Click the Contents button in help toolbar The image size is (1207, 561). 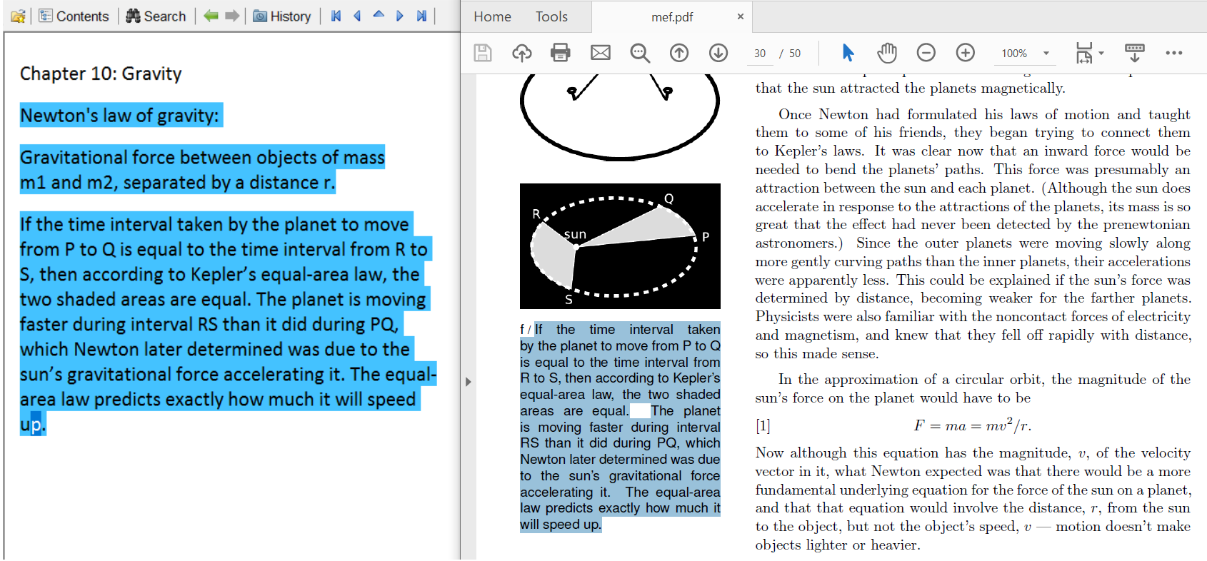[x=74, y=16]
